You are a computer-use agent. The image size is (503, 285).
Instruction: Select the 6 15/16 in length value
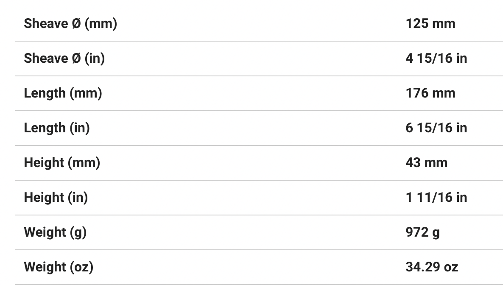pyautogui.click(x=436, y=128)
